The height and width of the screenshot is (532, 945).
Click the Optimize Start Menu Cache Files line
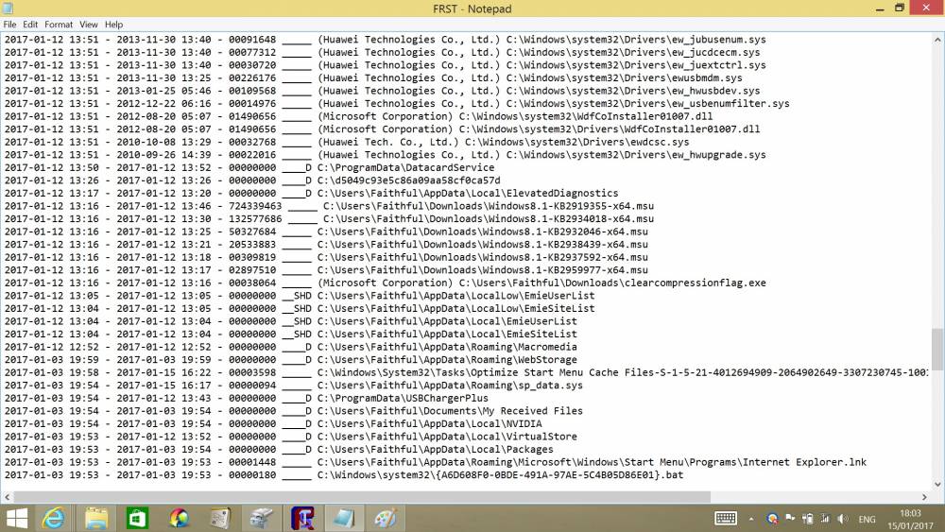(x=467, y=372)
